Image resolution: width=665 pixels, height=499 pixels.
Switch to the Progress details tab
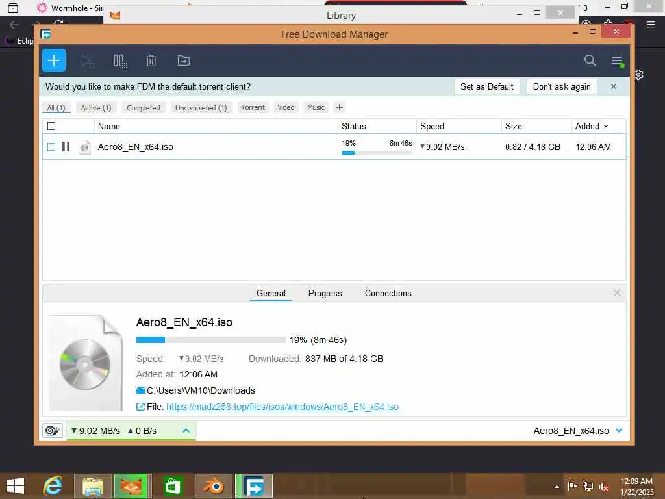325,293
